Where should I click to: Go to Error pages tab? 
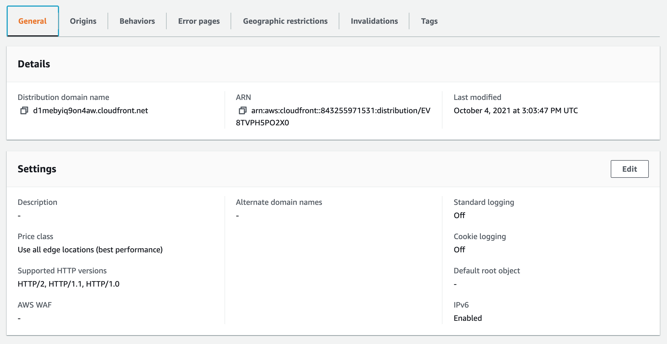[199, 21]
